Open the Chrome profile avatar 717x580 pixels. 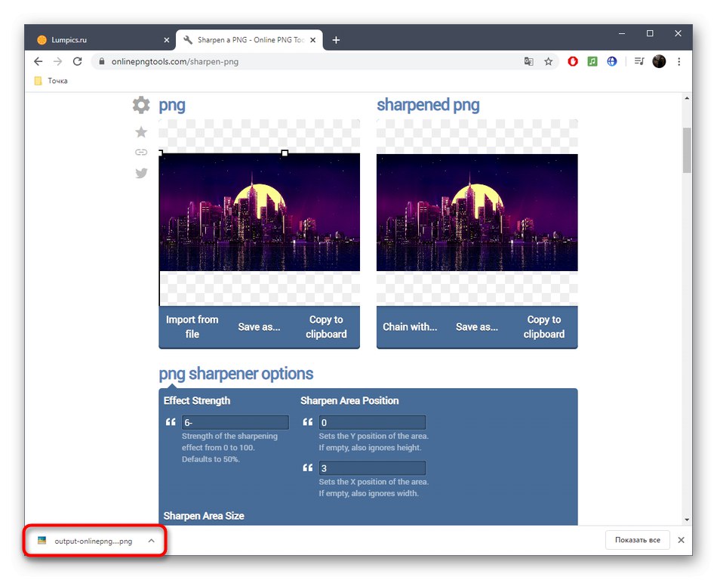click(658, 61)
